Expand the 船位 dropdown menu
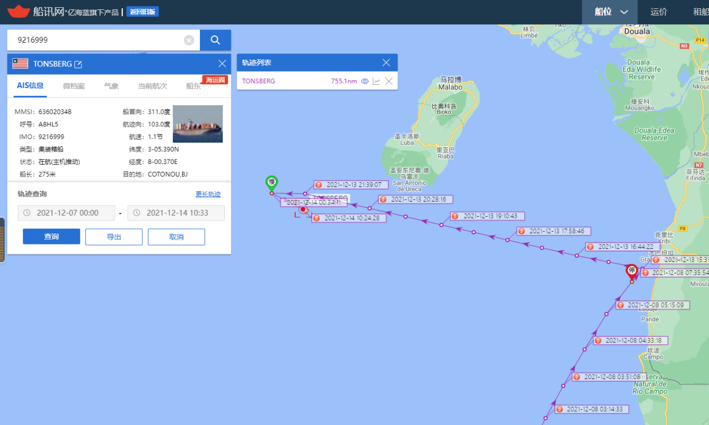 610,12
